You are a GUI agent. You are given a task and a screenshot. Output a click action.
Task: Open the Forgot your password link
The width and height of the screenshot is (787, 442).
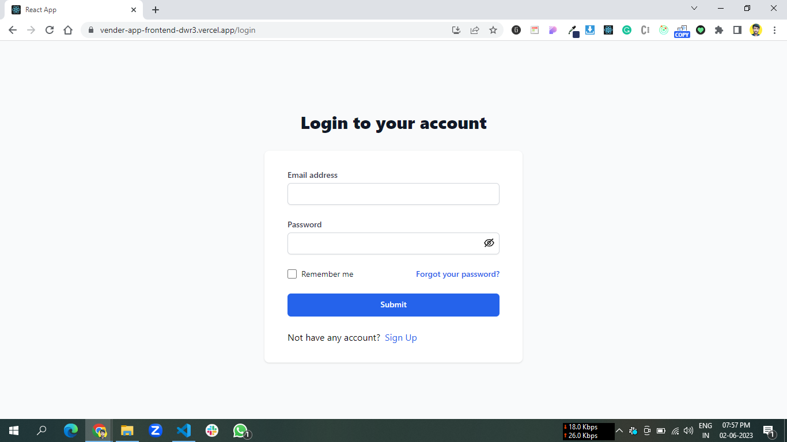458,274
